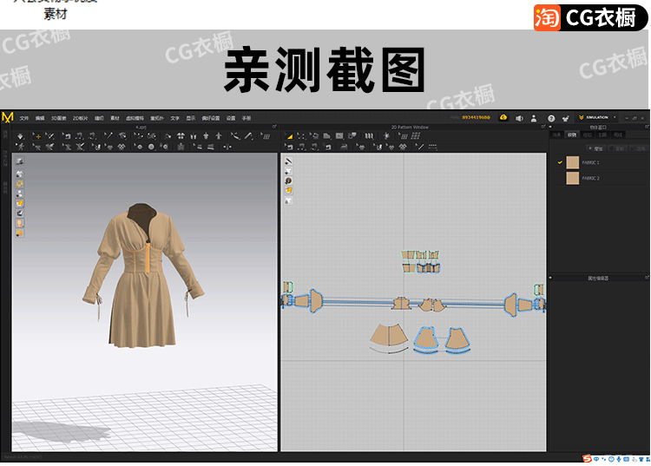Toggle checkmark next to FABRIC 1
651x466 pixels.
(560, 162)
